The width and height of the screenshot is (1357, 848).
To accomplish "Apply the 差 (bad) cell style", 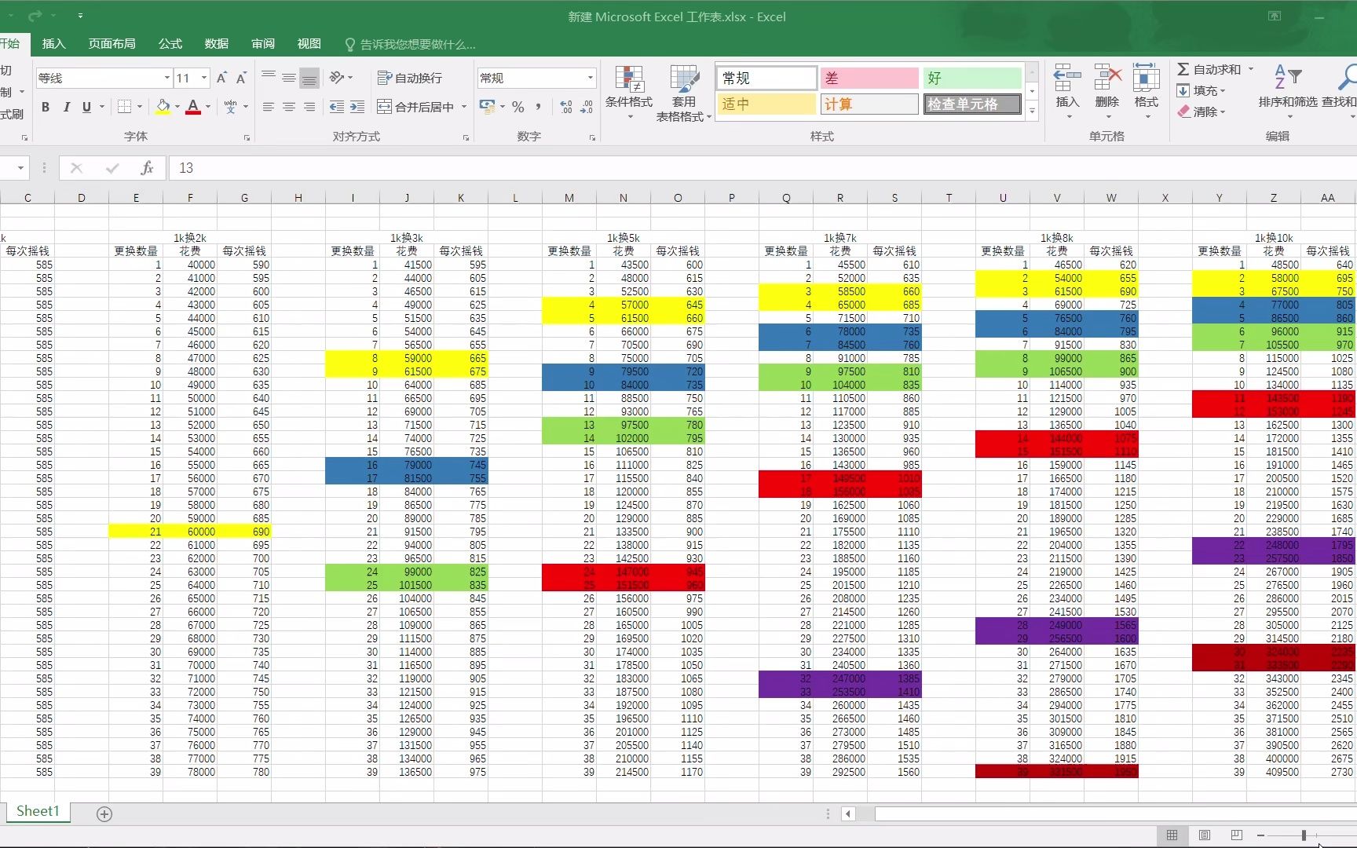I will pos(869,78).
